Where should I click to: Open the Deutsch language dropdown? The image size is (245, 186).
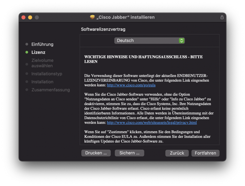point(150,41)
